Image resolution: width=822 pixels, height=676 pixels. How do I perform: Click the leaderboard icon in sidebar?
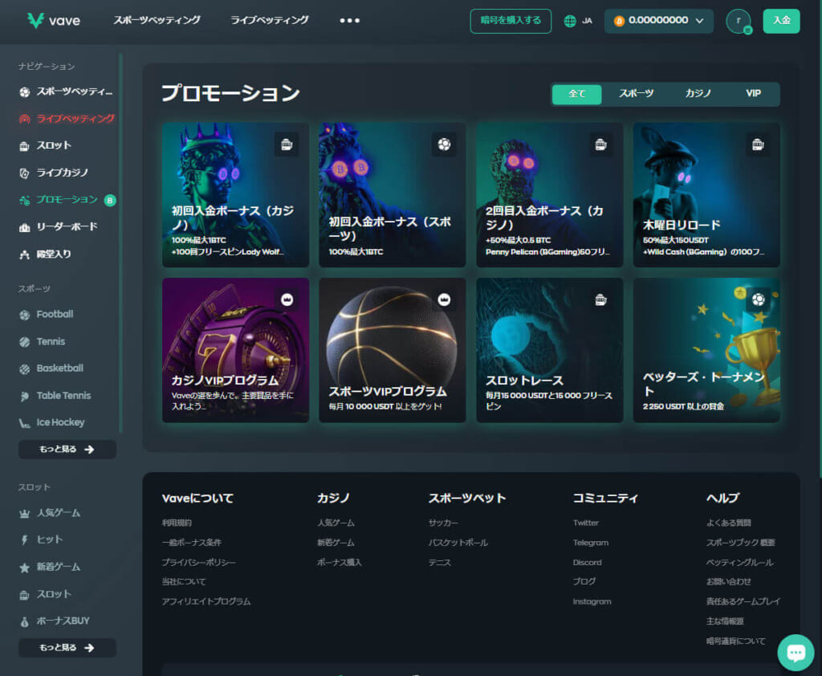pos(25,227)
